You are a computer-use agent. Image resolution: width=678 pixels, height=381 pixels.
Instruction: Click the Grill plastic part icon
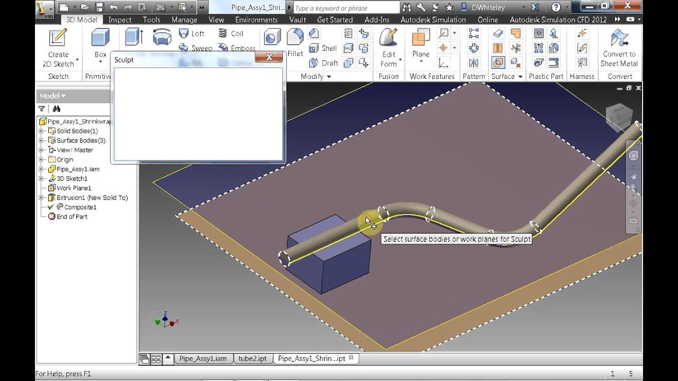pos(539,33)
